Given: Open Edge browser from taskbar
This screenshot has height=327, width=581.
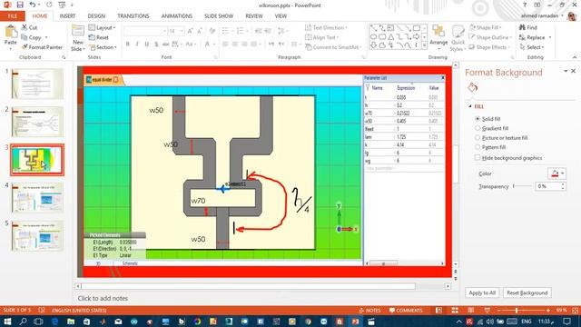Looking at the screenshot, I should click(x=54, y=322).
